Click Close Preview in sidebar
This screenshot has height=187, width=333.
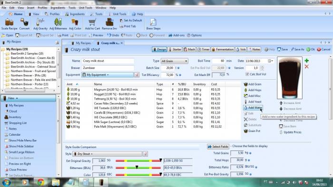coord(16,169)
